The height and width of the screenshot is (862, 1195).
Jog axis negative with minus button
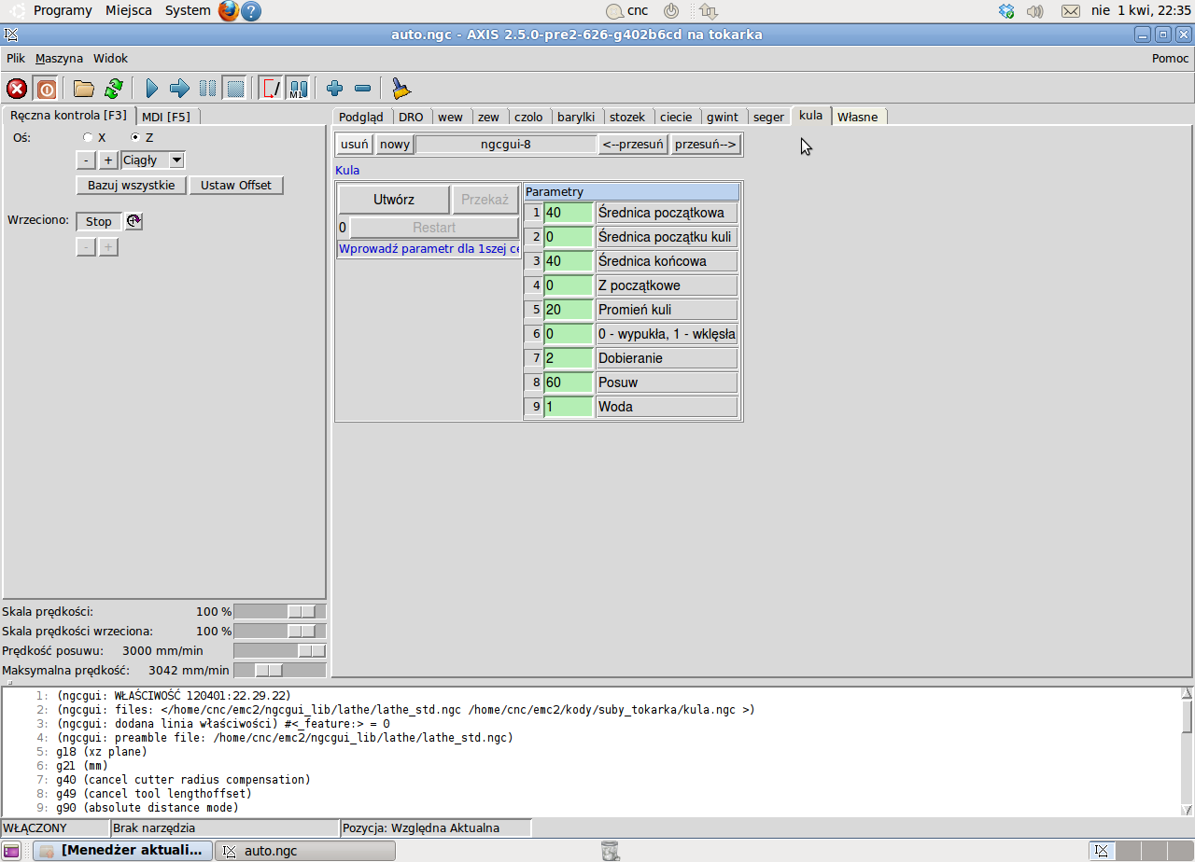85,160
